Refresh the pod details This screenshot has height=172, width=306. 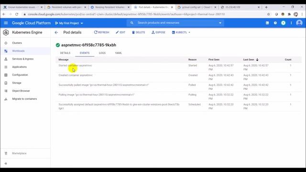(102, 32)
